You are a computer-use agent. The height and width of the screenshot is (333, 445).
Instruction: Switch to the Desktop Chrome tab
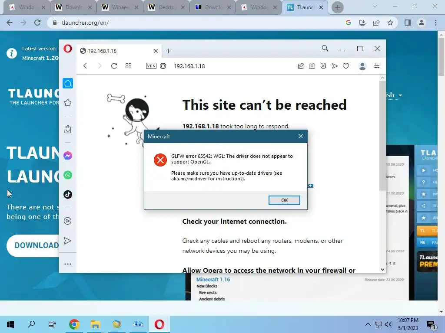point(166,7)
